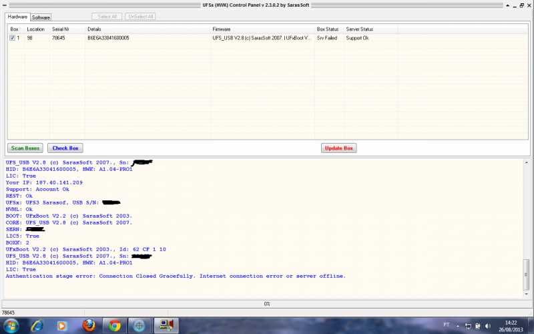Switch to the Hardware tab
The width and height of the screenshot is (534, 334).
(17, 17)
